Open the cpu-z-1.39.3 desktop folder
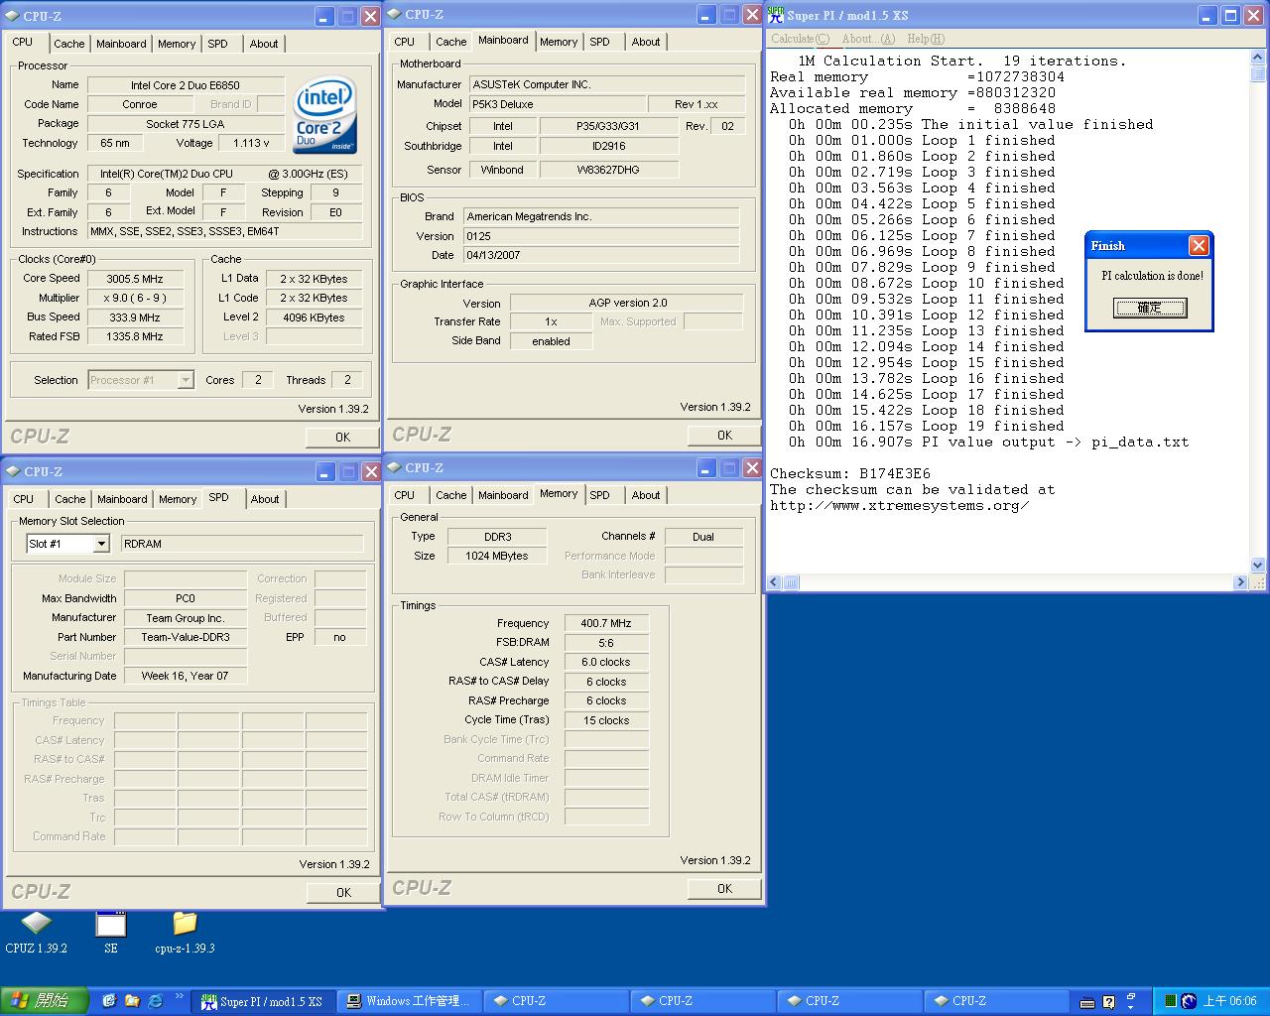 coord(185,933)
